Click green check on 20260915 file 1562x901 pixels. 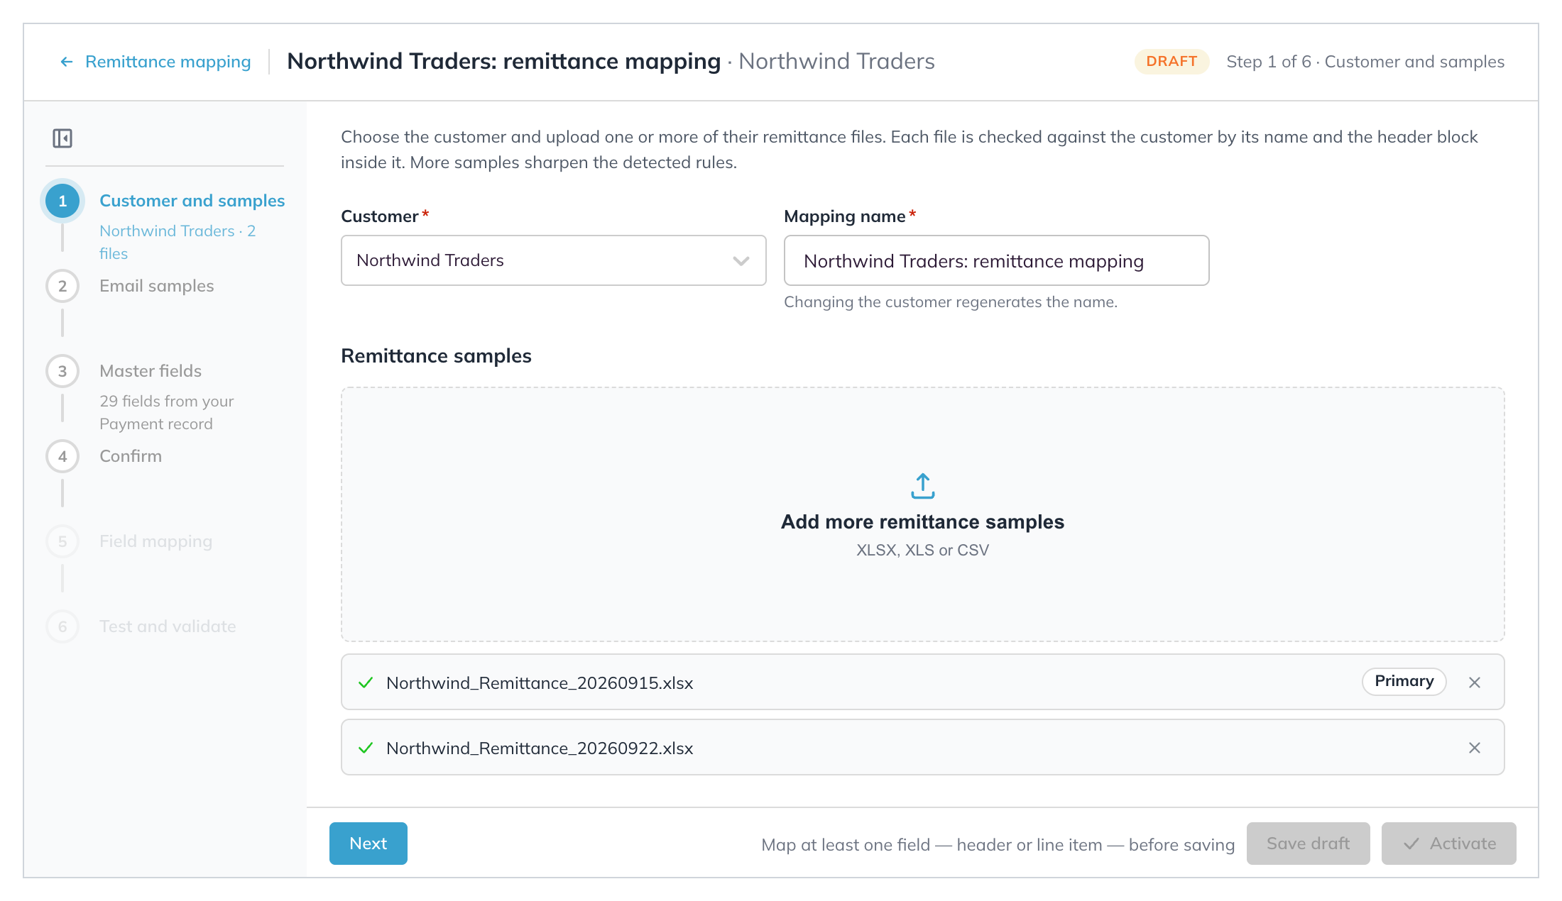tap(366, 682)
